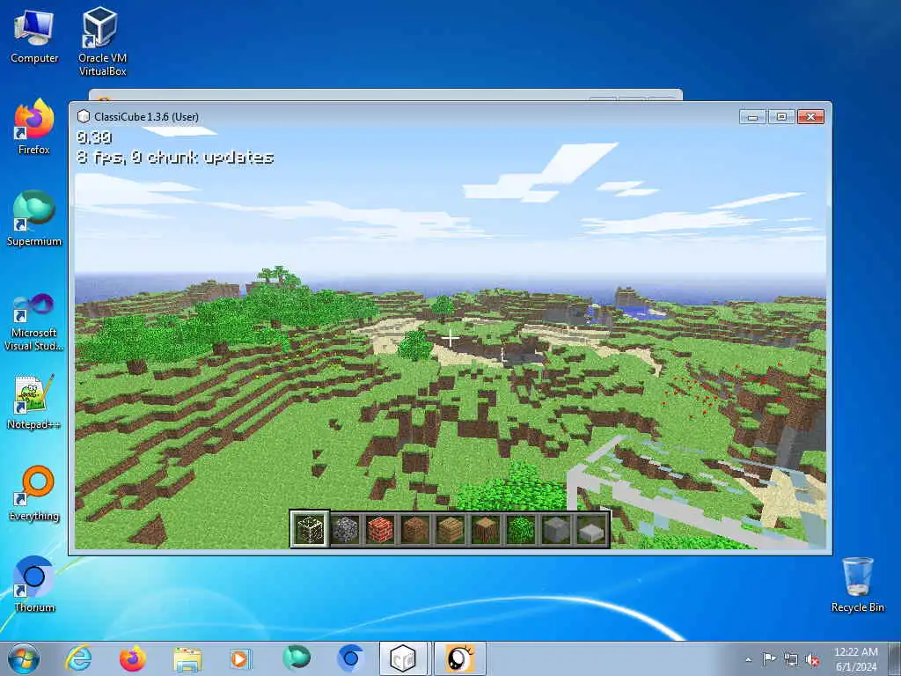Open the Firefox desktop shortcut
This screenshot has height=676, width=901.
click(x=34, y=127)
